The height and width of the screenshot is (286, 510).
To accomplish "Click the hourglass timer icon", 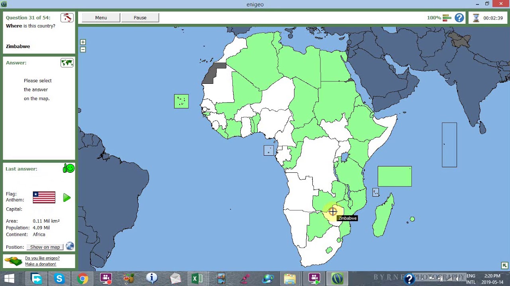I will tap(476, 18).
